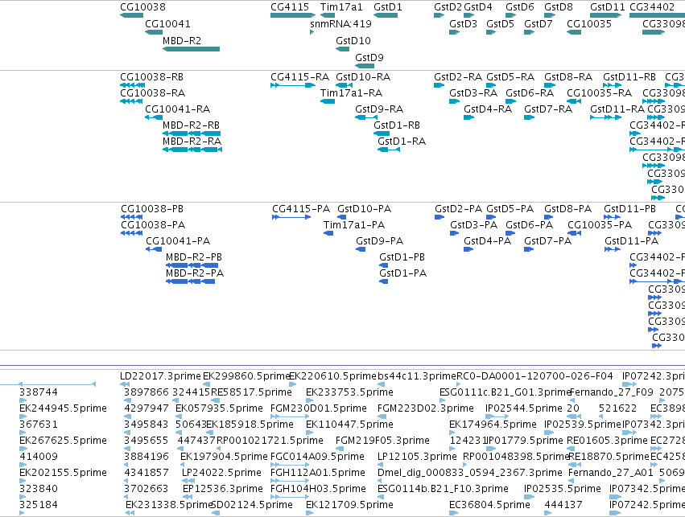Select the GstD10-PA protein label

click(365, 209)
